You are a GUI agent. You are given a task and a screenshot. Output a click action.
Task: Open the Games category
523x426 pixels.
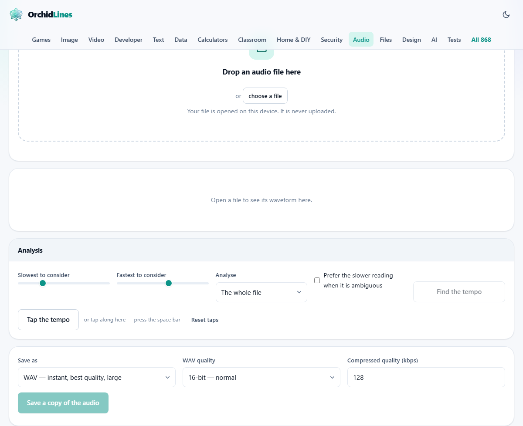point(41,40)
